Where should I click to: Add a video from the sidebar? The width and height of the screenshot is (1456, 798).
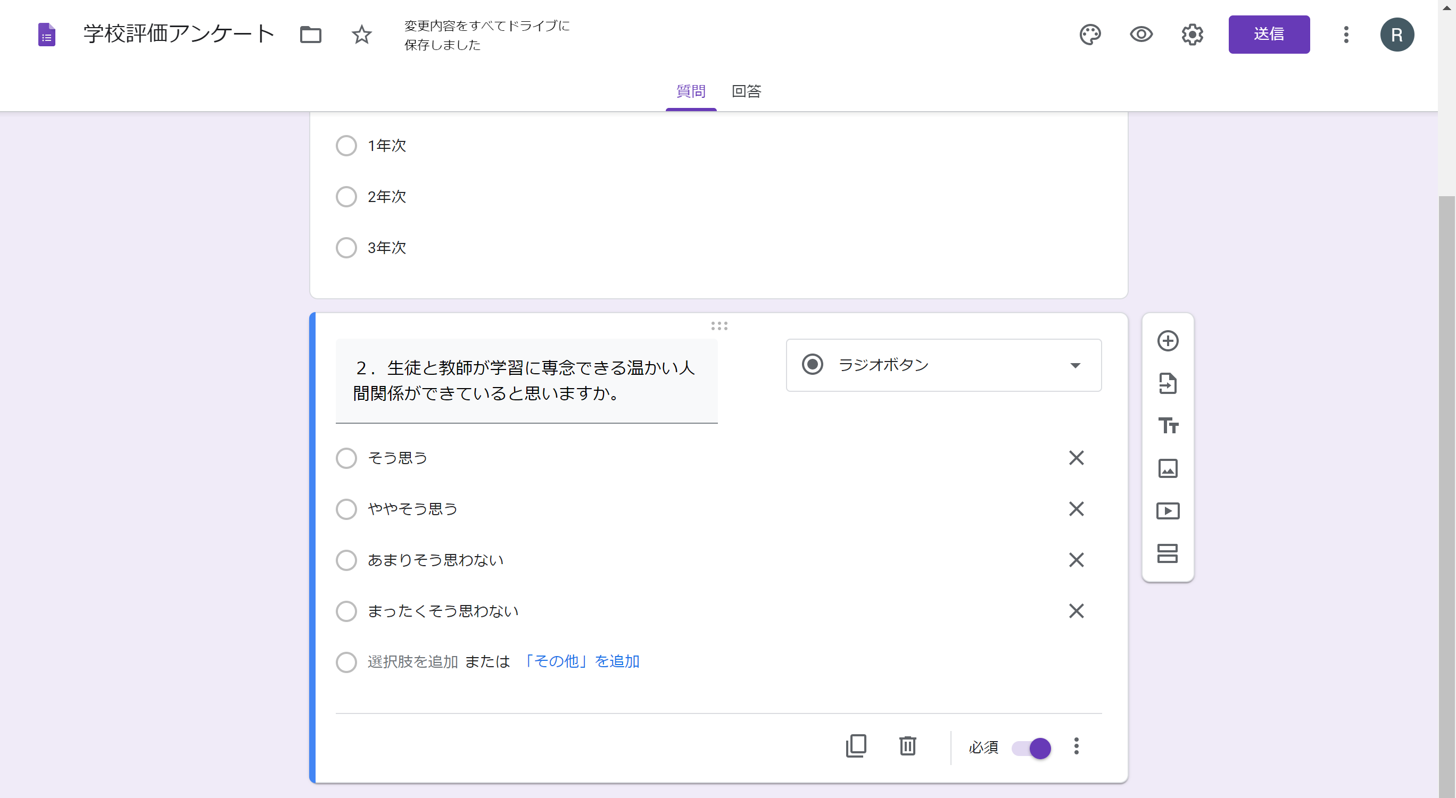pos(1168,511)
